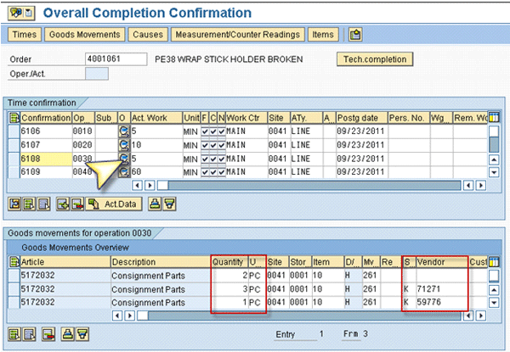Sort descending in Goods Movements toolbar
The image size is (510, 352).
(x=82, y=334)
